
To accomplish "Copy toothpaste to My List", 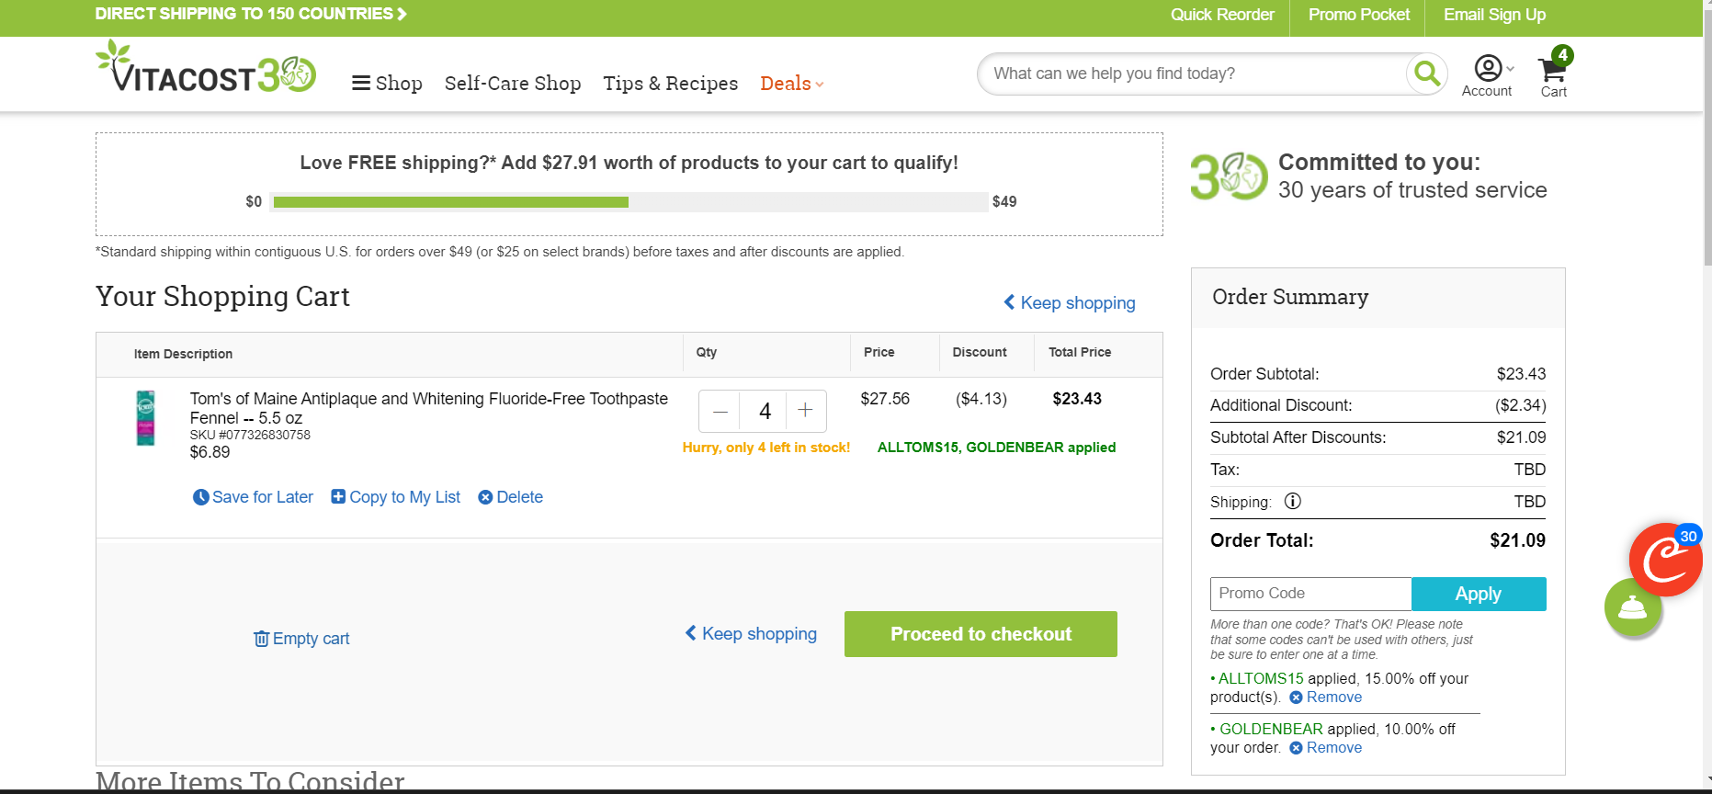I will (396, 497).
